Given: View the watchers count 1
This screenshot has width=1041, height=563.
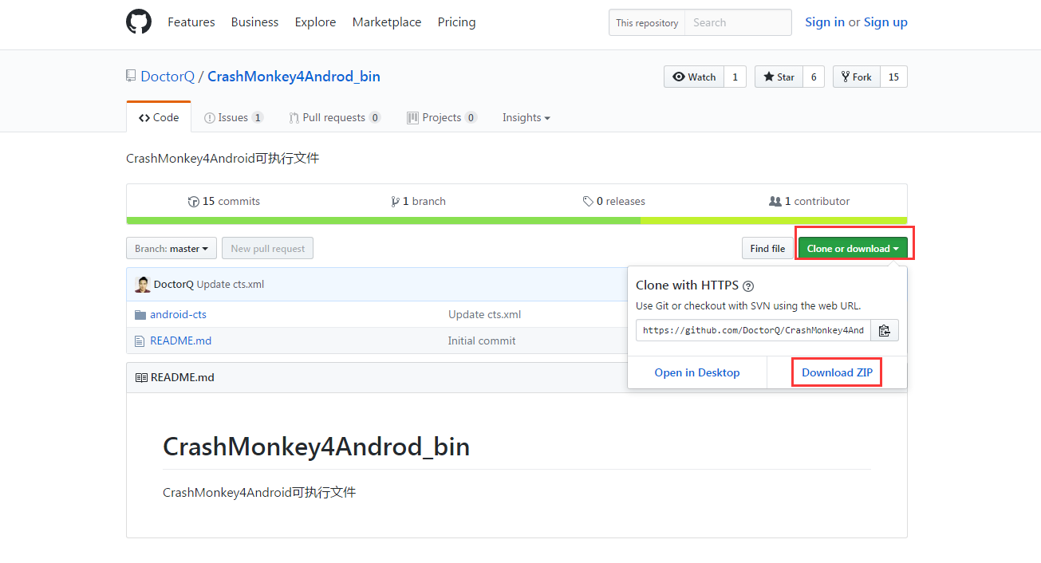Looking at the screenshot, I should click(x=735, y=77).
